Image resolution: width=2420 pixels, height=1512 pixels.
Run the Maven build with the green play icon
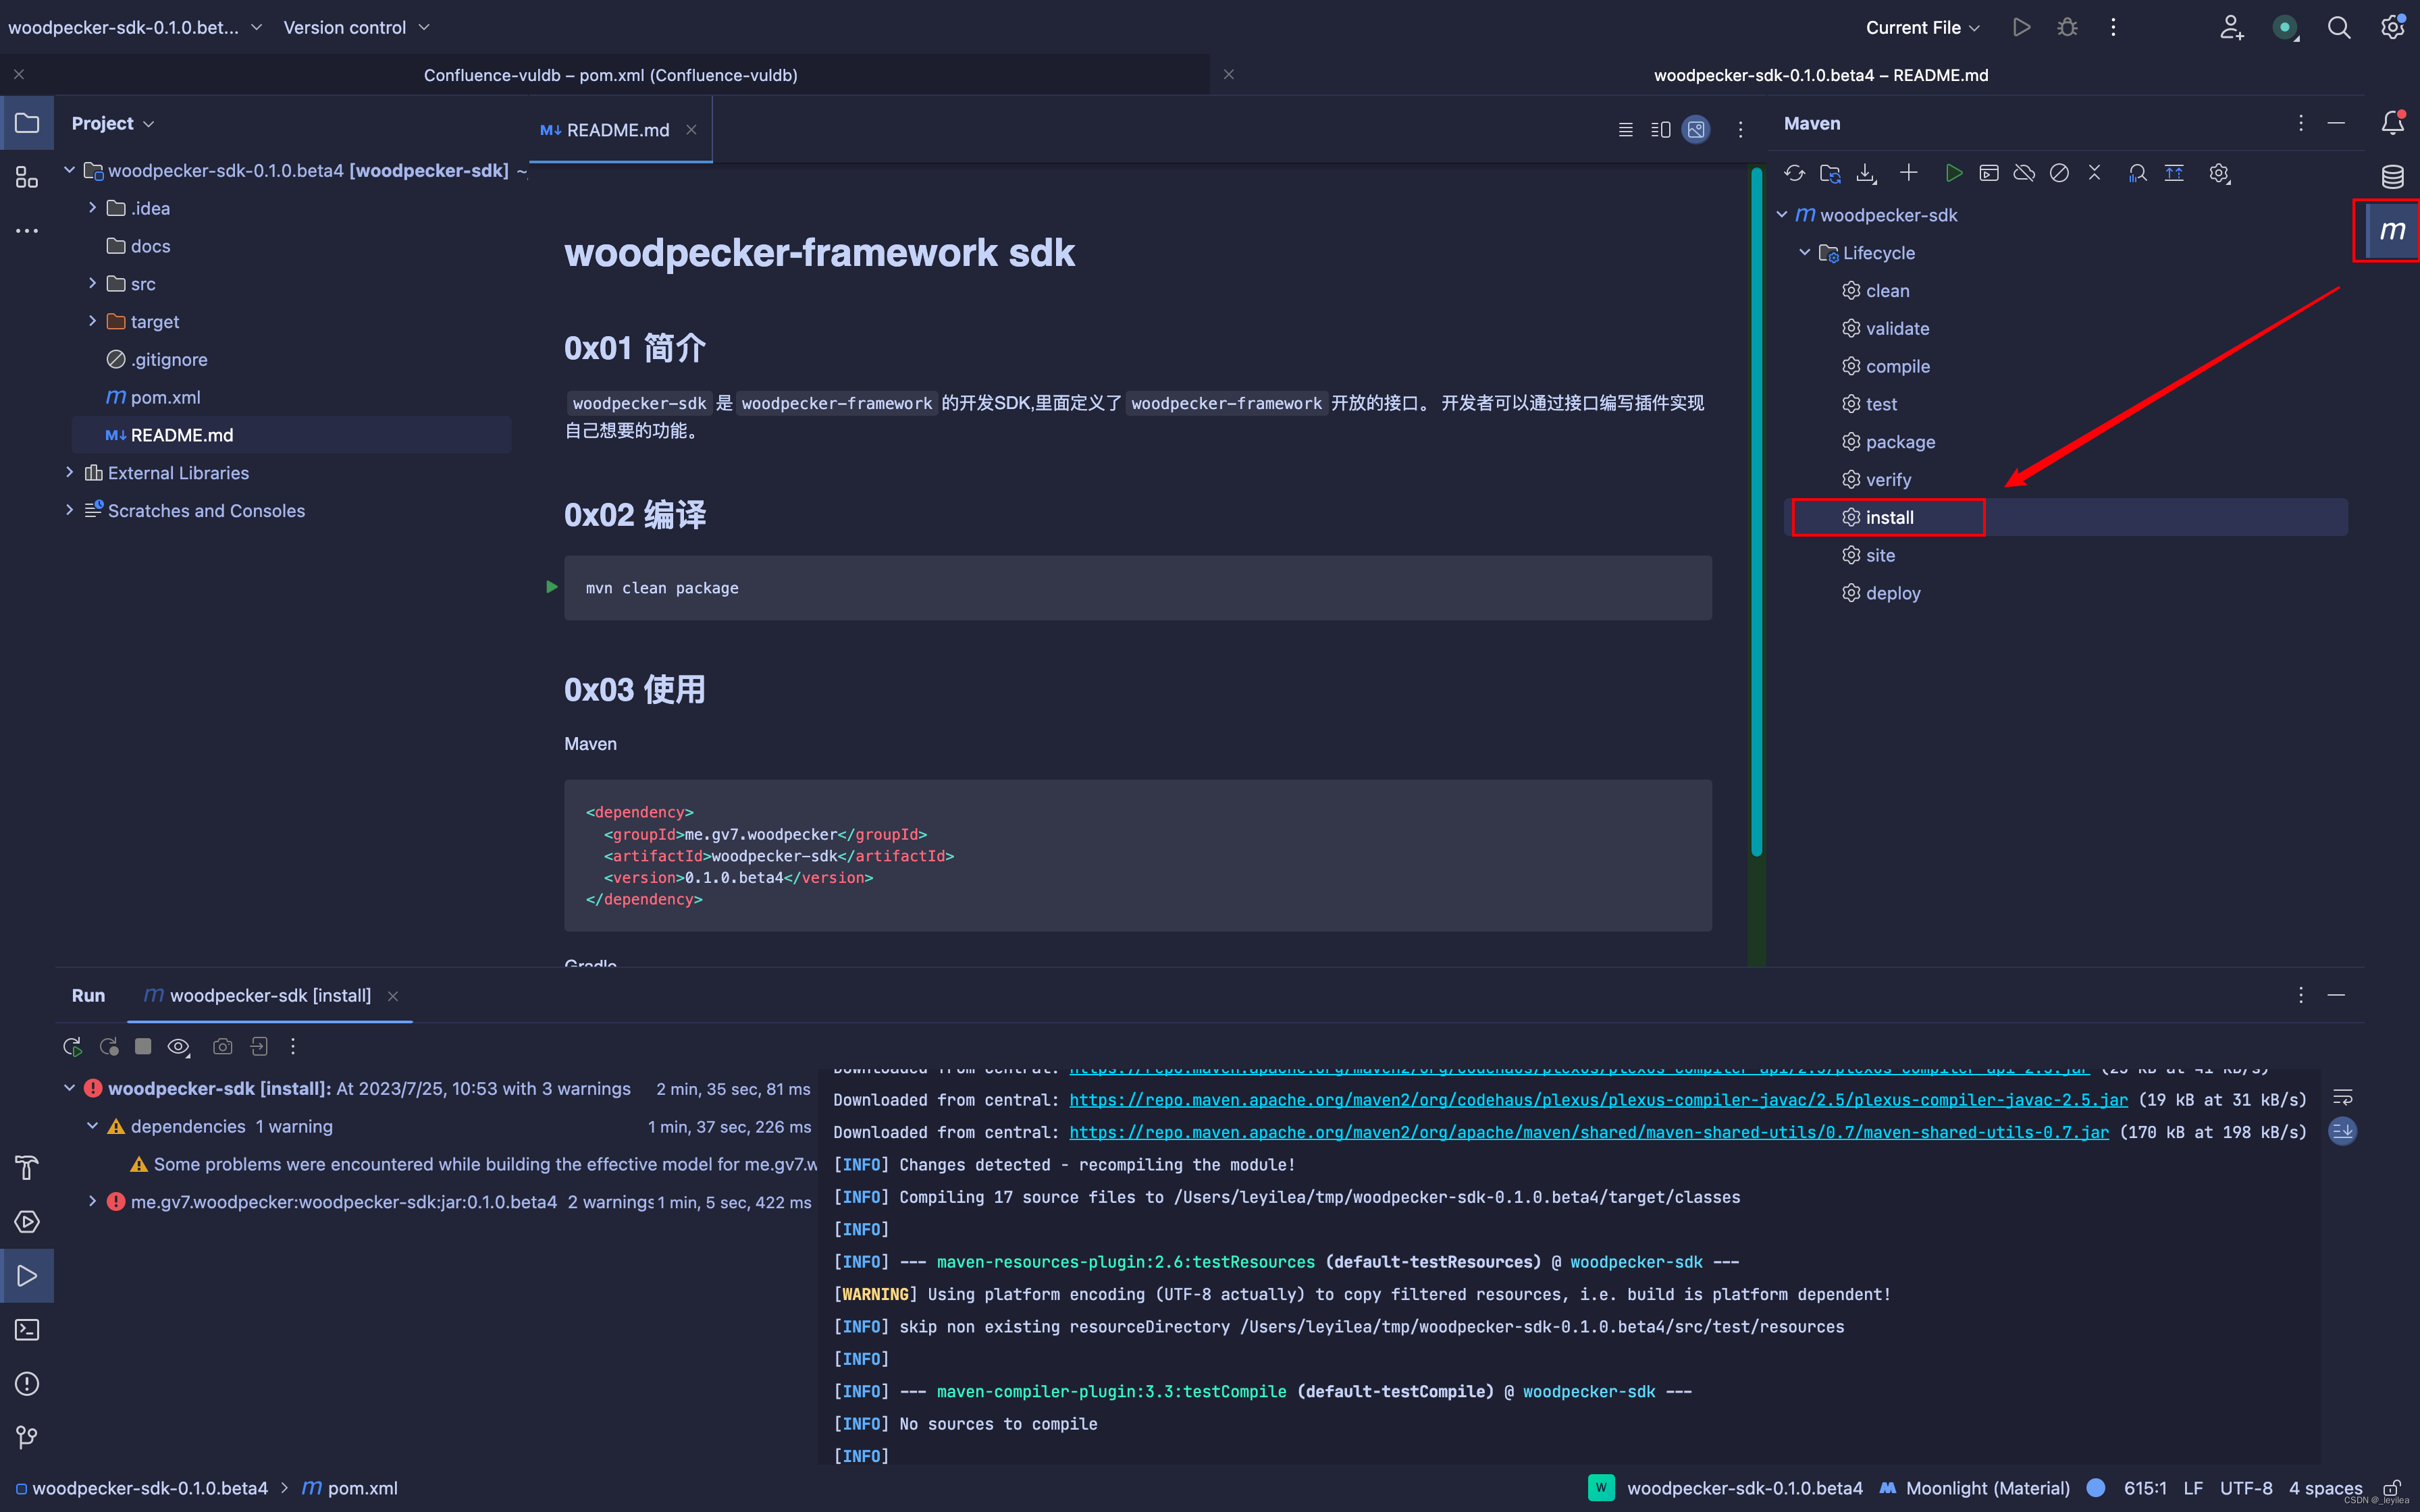click(1954, 172)
